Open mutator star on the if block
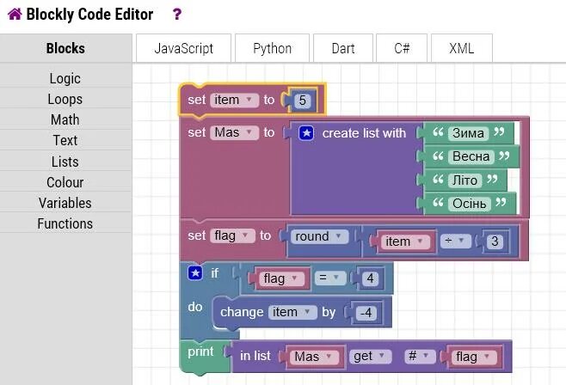The width and height of the screenshot is (566, 385). 195,272
